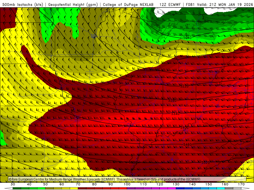Click 'College of DuPage NEXLAB' in the header
Viewport: 254px width, 190px height.
click(128, 4)
